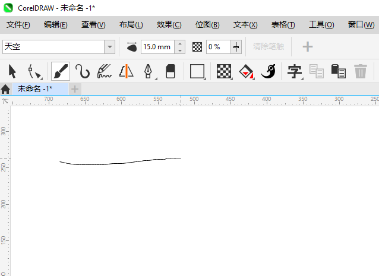The width and height of the screenshot is (379, 276).
Task: Select the Fill bucket tool
Action: click(247, 71)
